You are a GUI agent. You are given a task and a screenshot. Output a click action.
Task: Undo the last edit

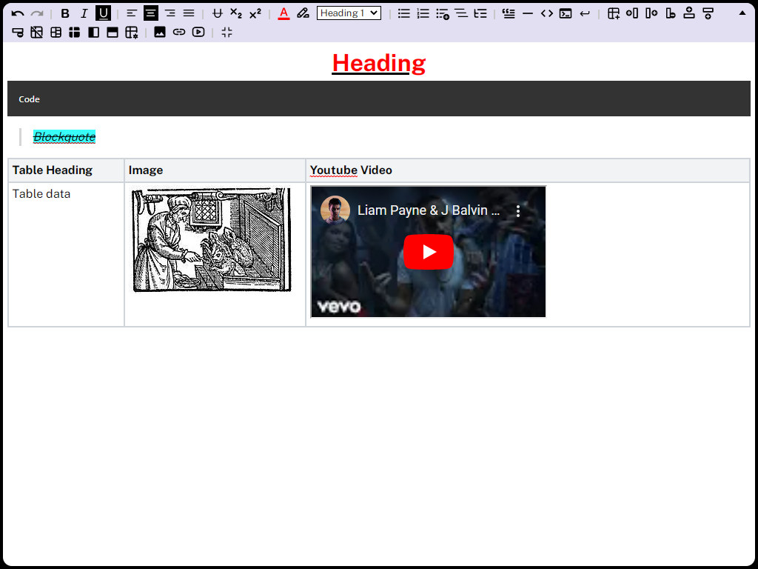click(18, 13)
